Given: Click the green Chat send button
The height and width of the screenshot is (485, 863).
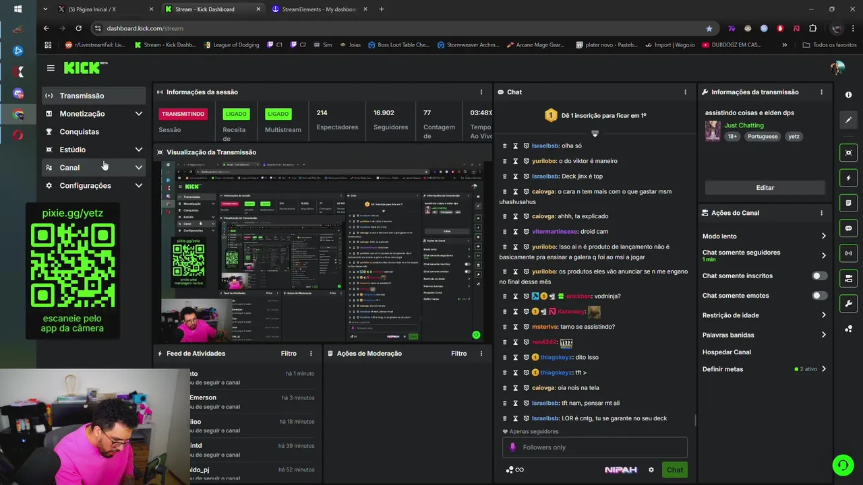Looking at the screenshot, I should coord(675,470).
